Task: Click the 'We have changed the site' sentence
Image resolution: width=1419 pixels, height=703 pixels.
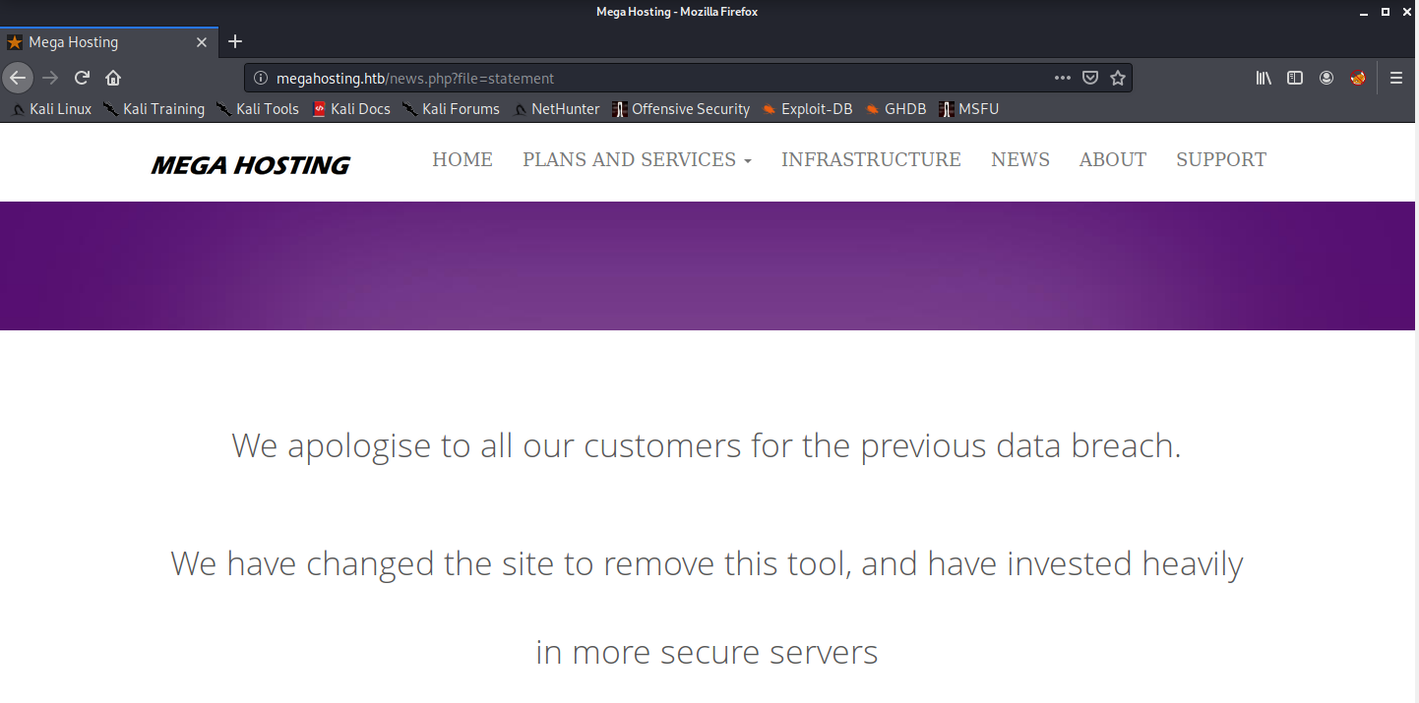Action: point(707,564)
